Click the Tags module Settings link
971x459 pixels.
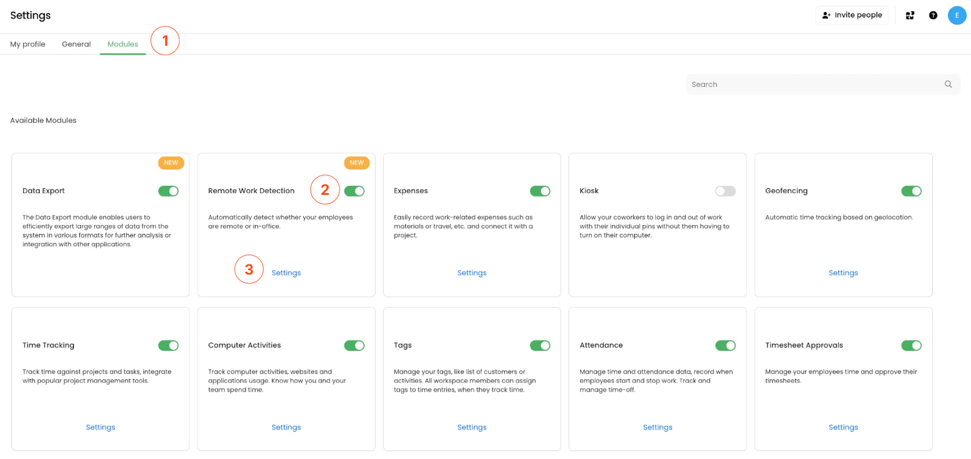[471, 427]
